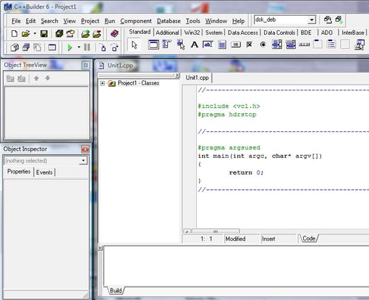Pick the Label (A) component

194,45
